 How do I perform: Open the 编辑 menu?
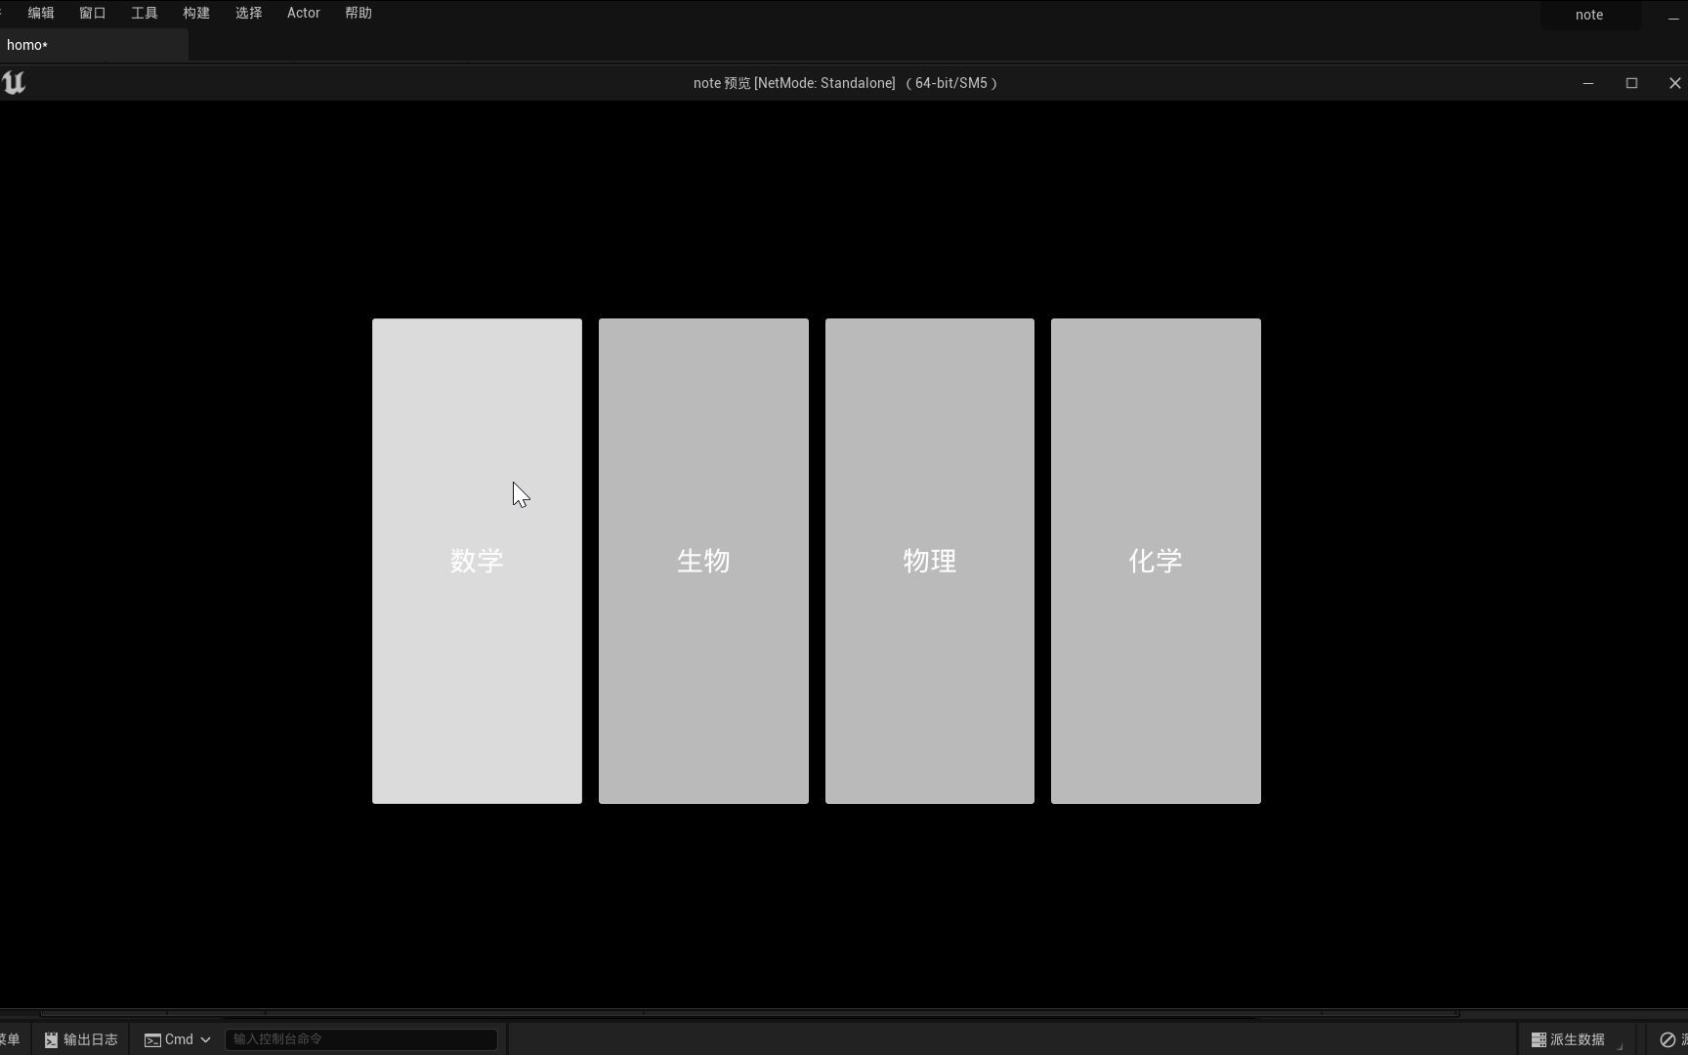[x=42, y=13]
